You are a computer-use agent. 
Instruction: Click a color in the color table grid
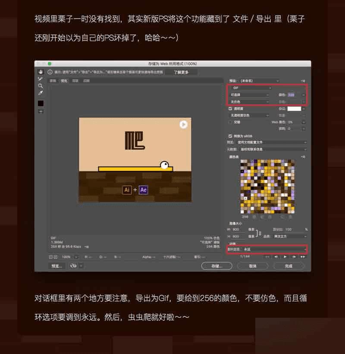pyautogui.click(x=267, y=186)
